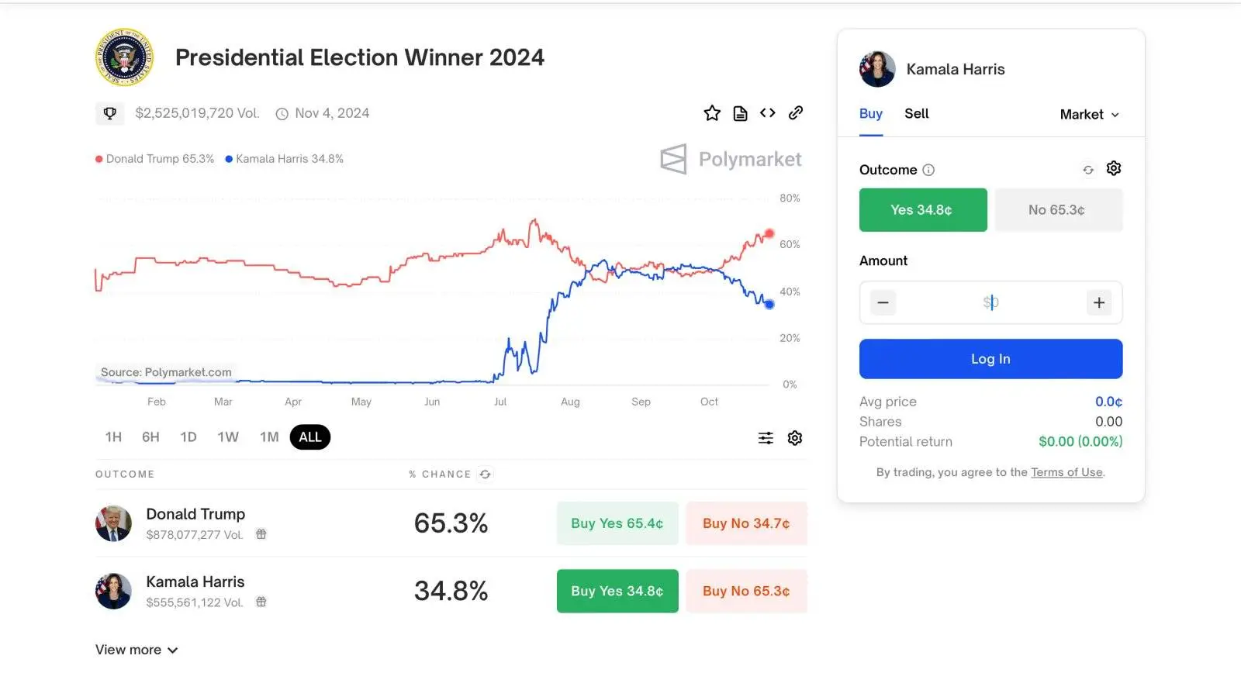Screen dimensions: 1241x697
Task: Click the embed code icon
Action: (767, 113)
